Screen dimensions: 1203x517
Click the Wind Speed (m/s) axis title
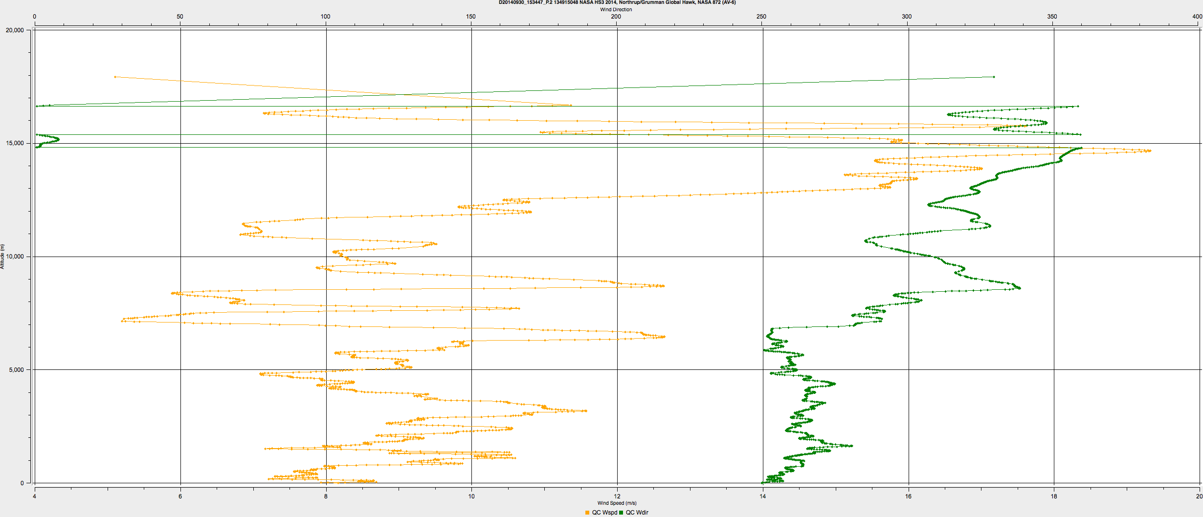pyautogui.click(x=617, y=503)
